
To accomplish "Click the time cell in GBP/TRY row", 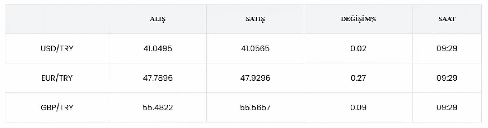I will click(x=447, y=108).
